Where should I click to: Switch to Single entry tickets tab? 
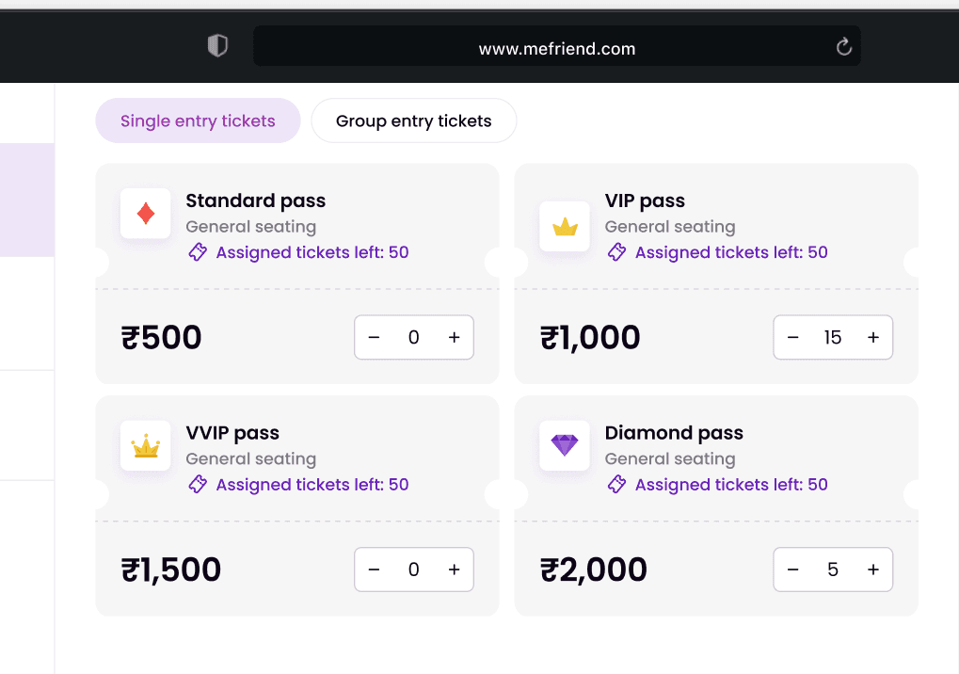coord(198,120)
